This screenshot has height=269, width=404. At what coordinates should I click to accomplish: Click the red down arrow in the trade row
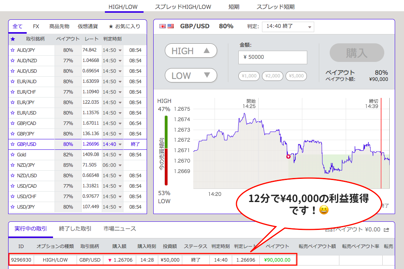[110, 260]
